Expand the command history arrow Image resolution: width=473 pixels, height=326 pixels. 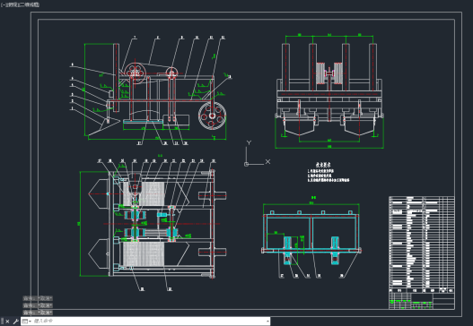tap(267, 322)
